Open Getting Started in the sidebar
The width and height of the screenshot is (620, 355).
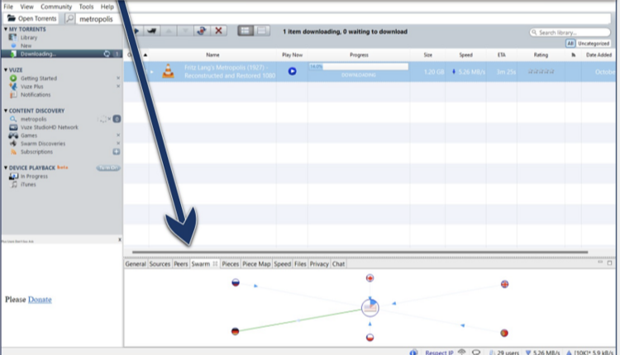[38, 78]
